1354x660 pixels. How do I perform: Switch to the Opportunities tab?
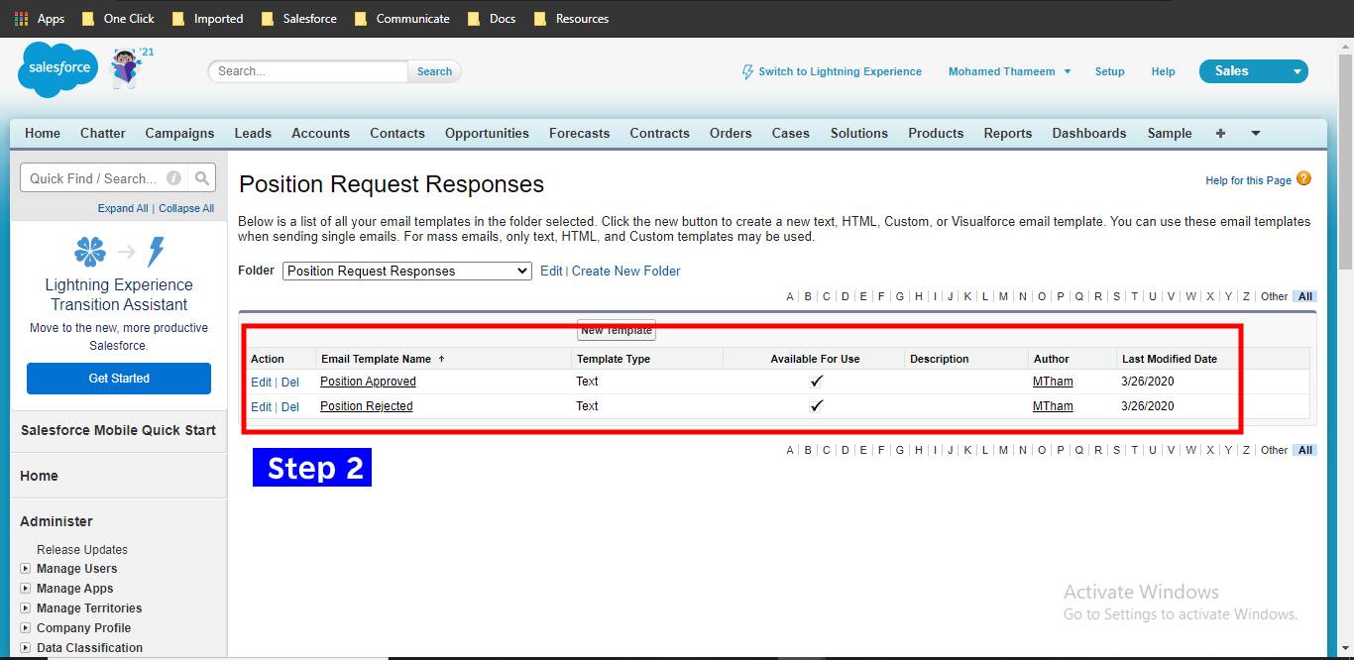point(487,133)
